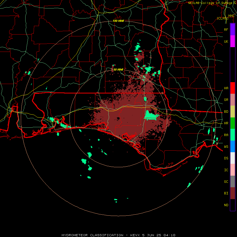
Task: Click the '100 NMI' range ring label
Action: pos(118,21)
